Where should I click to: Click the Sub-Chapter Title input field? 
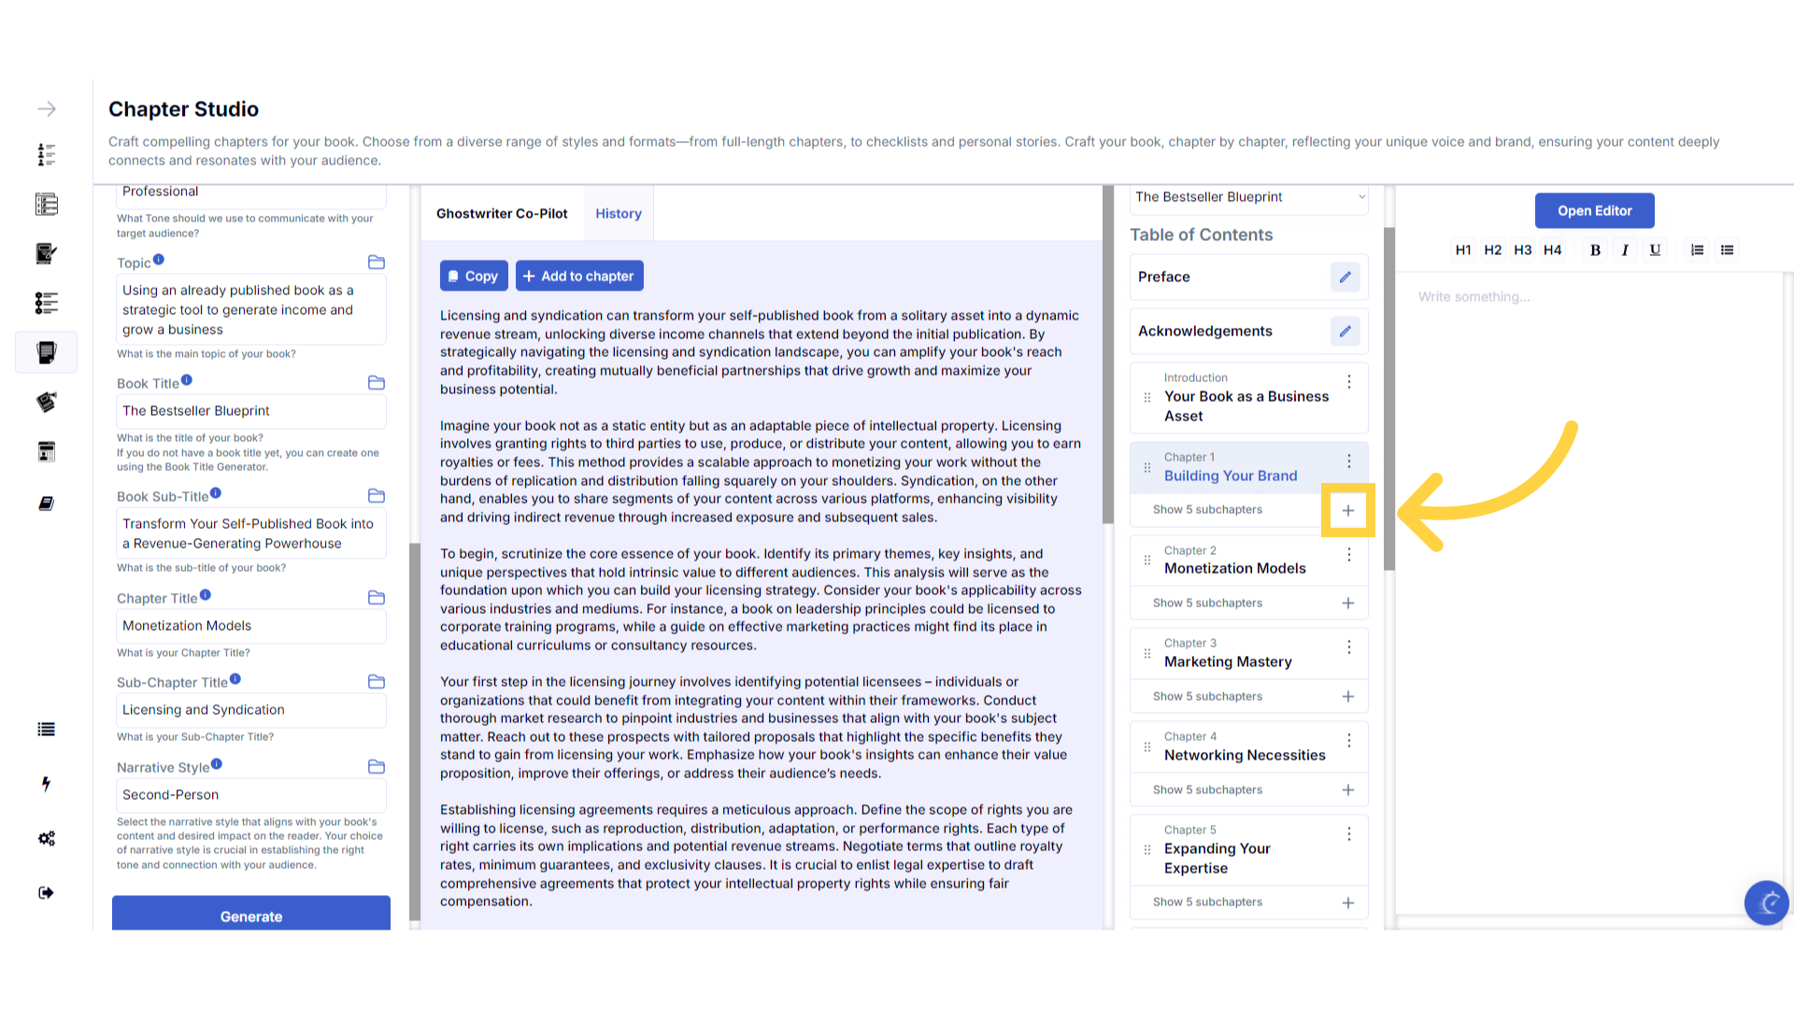[x=251, y=710]
